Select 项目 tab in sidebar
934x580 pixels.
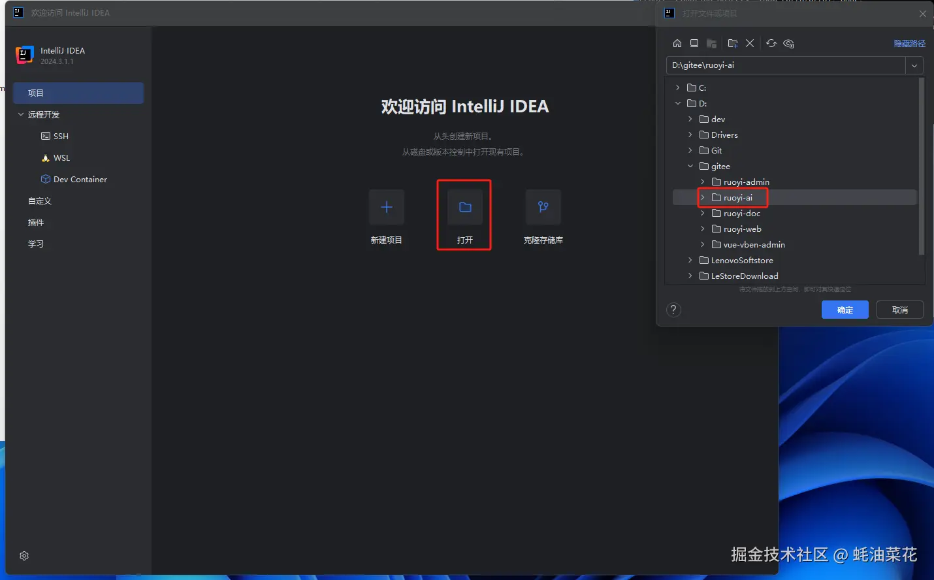[78, 93]
